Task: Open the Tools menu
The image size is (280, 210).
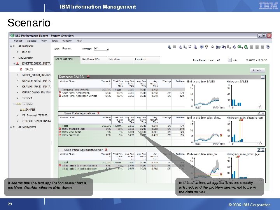Action: point(55,41)
